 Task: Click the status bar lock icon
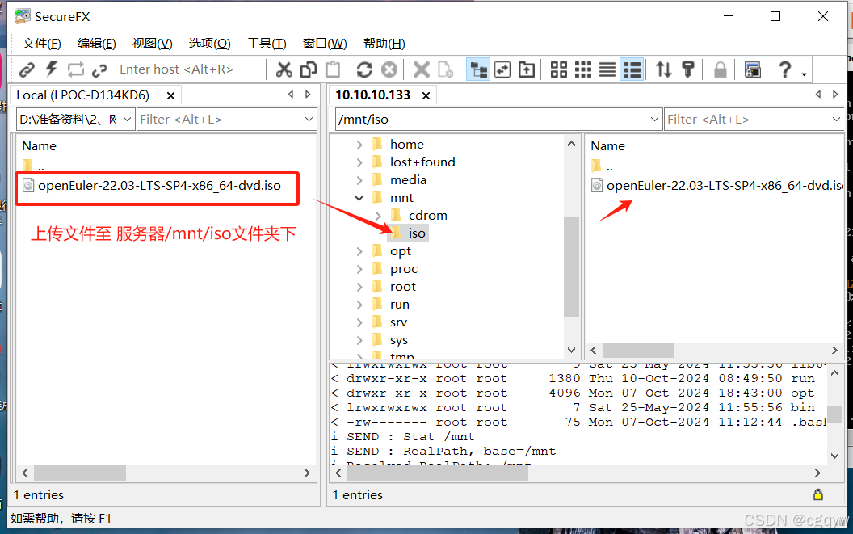[817, 494]
